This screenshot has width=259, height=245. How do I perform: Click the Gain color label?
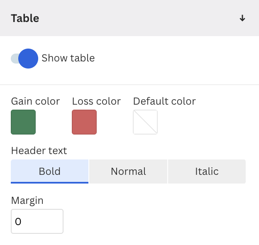coord(35,101)
